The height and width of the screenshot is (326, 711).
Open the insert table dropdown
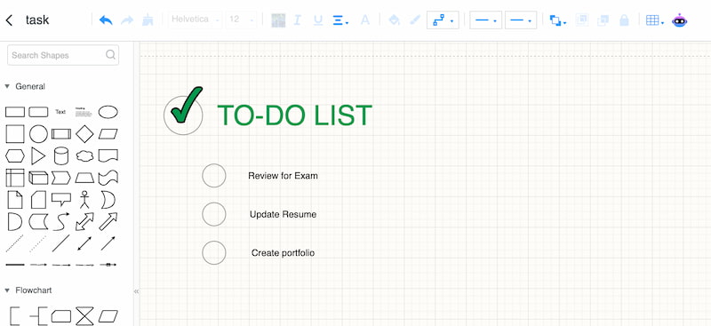[x=655, y=20]
